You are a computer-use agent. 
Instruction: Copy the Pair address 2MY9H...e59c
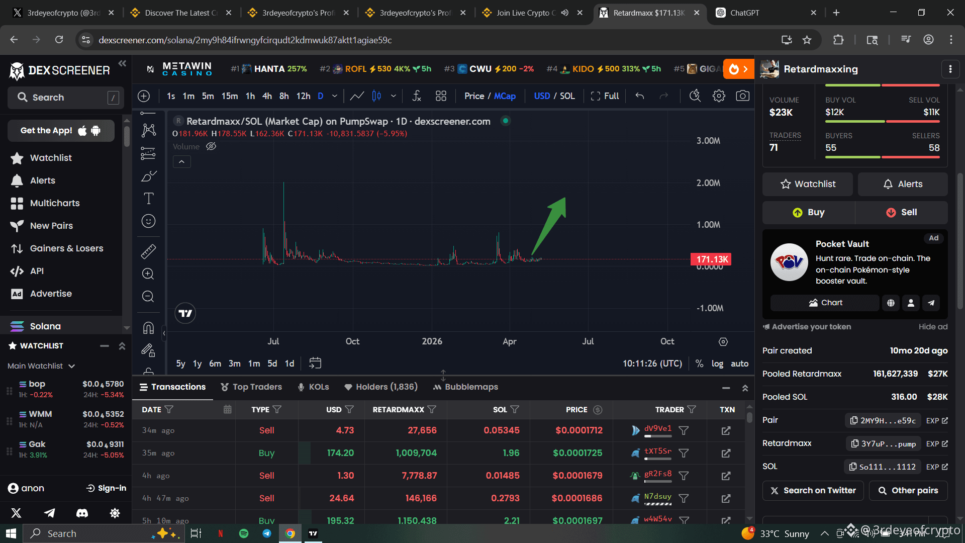tap(883, 421)
